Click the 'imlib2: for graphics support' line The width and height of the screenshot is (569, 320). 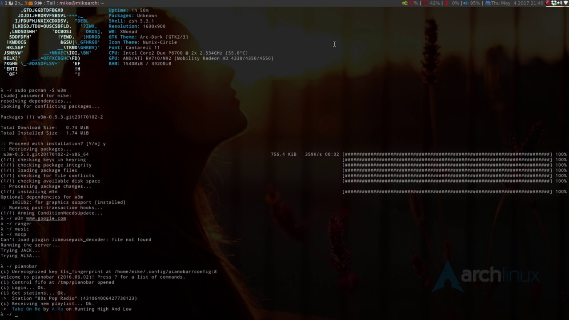[x=69, y=202]
